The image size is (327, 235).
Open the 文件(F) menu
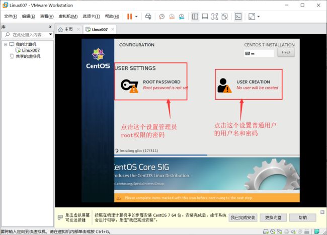[x=11, y=16]
